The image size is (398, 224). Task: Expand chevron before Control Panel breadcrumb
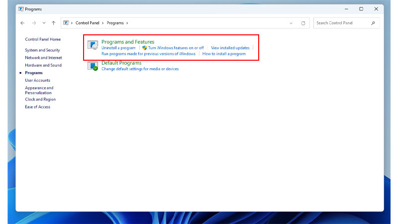tap(72, 23)
